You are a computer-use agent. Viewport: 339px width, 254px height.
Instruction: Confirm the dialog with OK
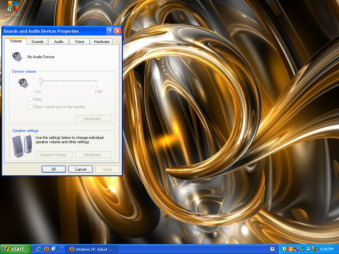pos(54,169)
